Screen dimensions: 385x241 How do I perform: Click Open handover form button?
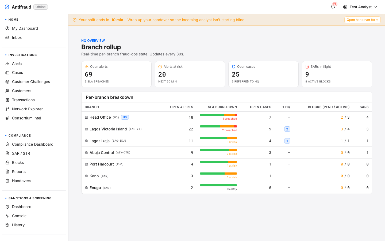click(362, 20)
